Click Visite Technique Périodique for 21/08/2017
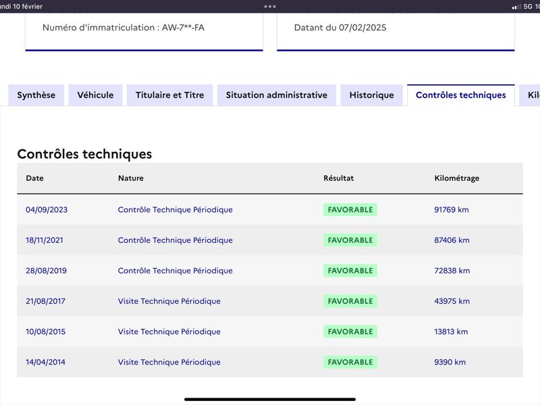This screenshot has width=540, height=405. coord(169,301)
